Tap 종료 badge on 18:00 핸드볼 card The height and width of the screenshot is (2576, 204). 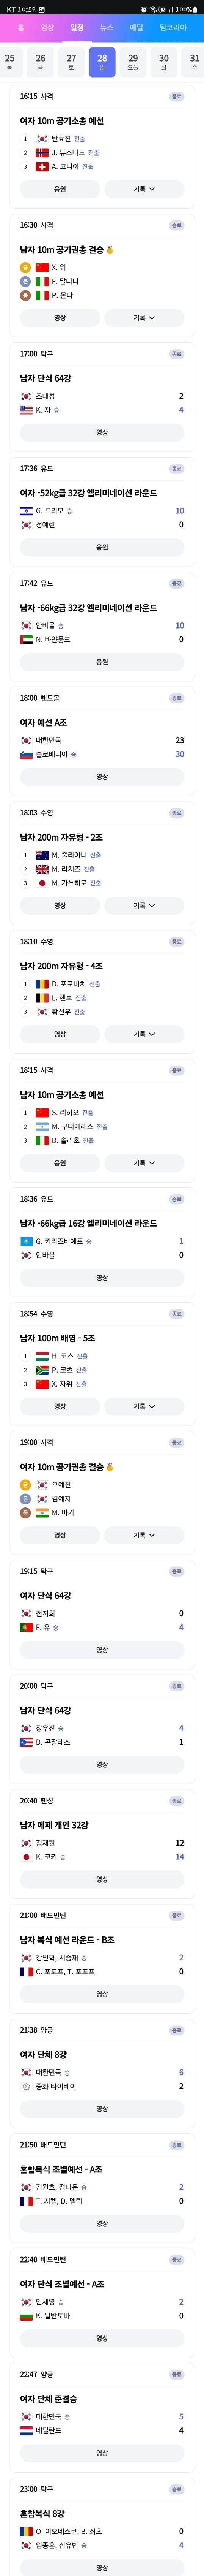click(176, 698)
